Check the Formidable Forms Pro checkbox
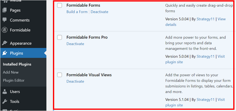Viewport: 236px width, 111px height. [60, 37]
